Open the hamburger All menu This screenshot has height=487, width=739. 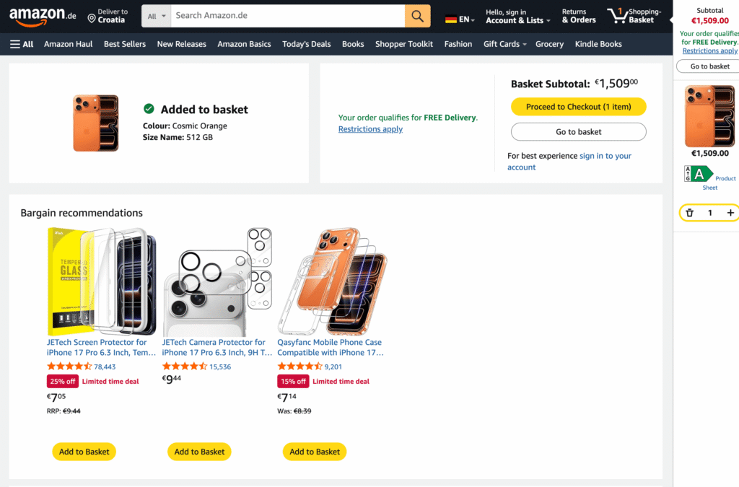point(21,43)
